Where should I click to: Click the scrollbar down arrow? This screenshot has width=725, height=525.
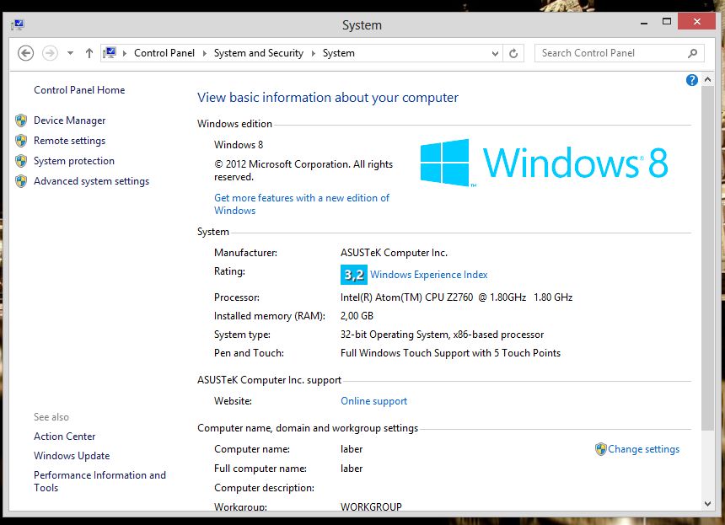707,504
